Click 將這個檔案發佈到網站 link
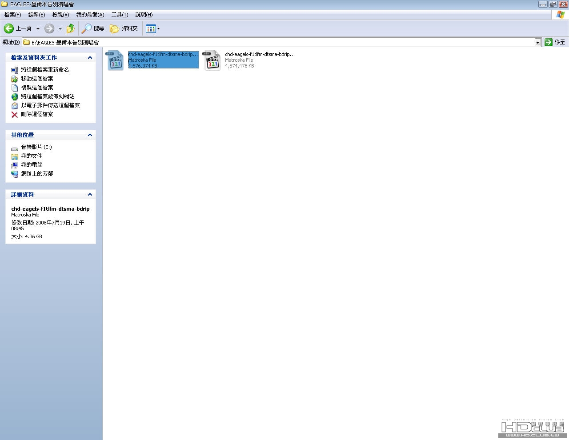Screen dimensions: 569x440 click(x=48, y=96)
